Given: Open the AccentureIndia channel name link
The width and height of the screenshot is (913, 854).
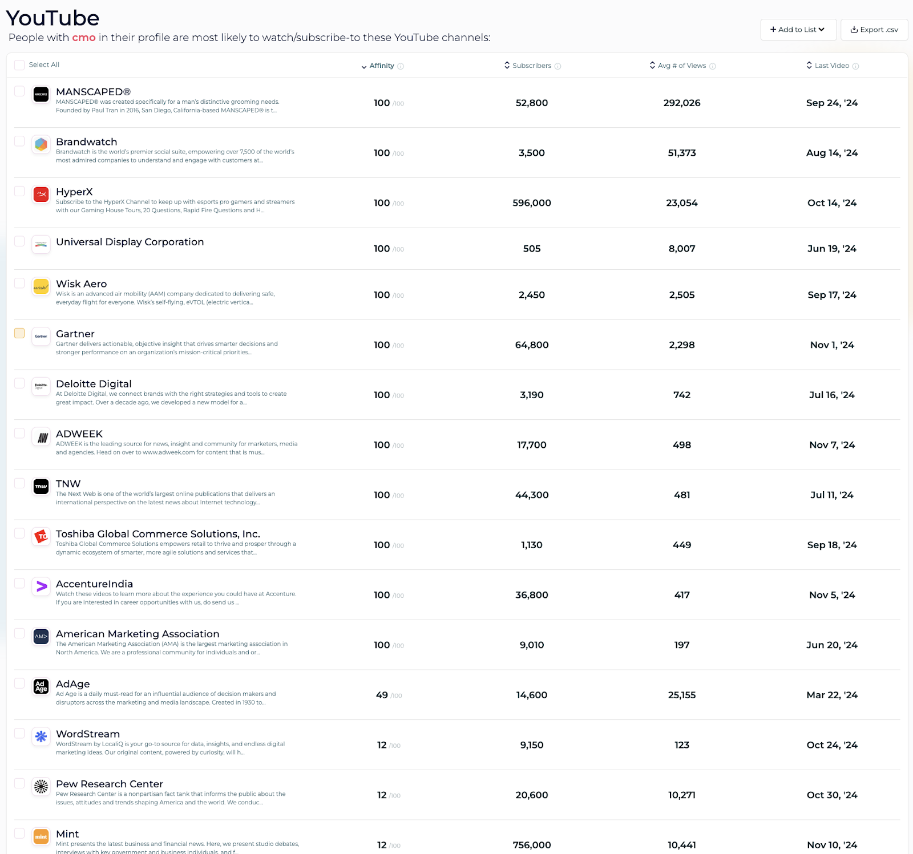Looking at the screenshot, I should pos(95,584).
